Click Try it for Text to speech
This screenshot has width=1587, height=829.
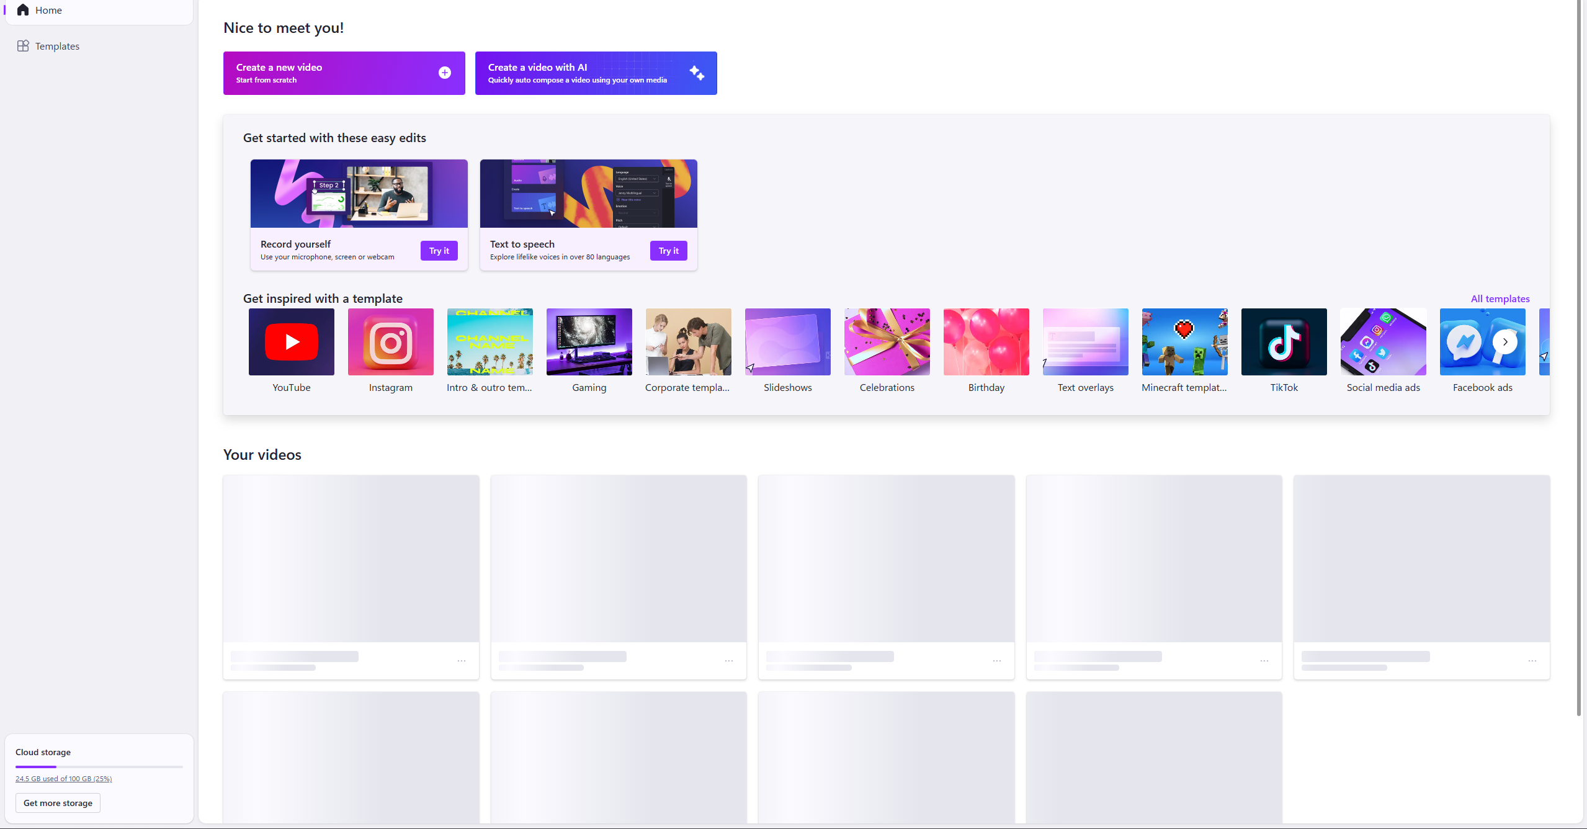click(668, 251)
